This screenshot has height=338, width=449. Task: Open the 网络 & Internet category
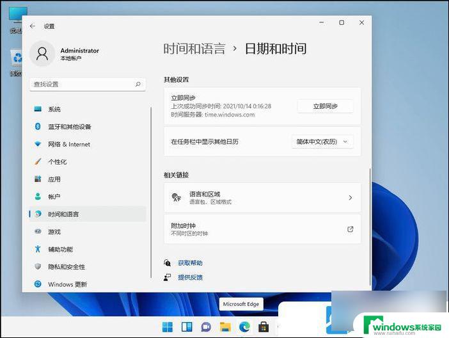coord(88,144)
